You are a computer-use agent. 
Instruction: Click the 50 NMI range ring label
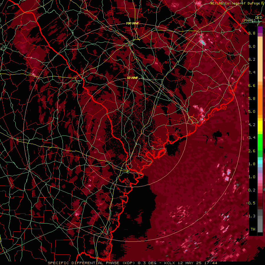tap(132, 78)
